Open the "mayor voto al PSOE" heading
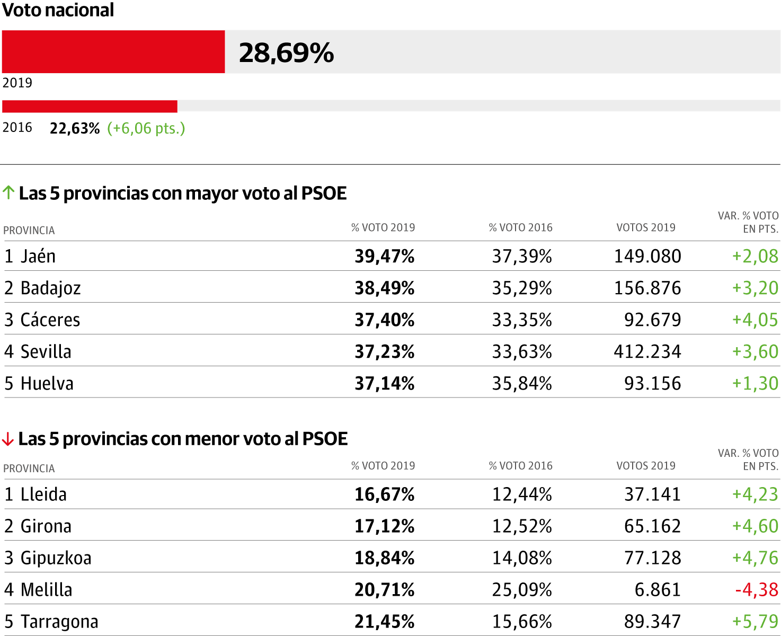Viewport: 781px width, 636px height. click(183, 193)
